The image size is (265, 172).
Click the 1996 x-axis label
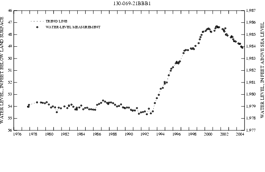[x=176, y=134]
